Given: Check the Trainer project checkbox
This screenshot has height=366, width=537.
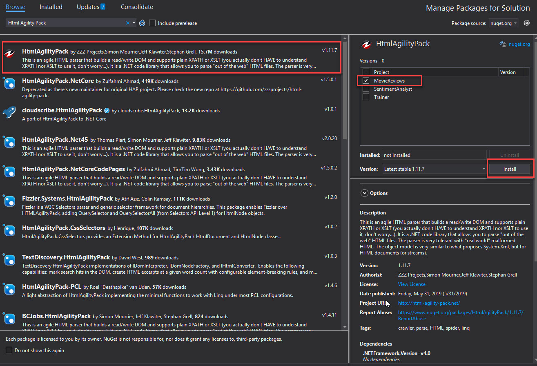Looking at the screenshot, I should [x=366, y=97].
